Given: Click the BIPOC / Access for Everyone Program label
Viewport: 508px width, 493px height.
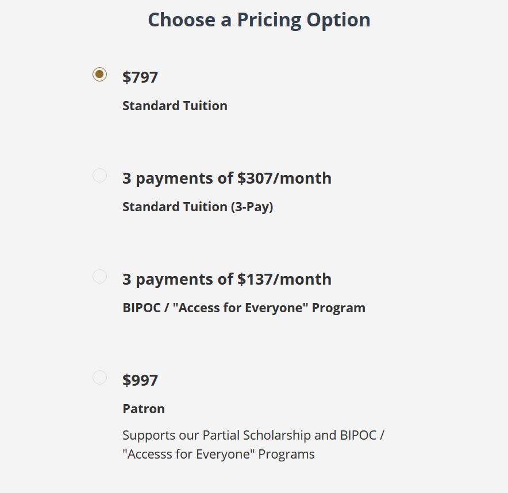Looking at the screenshot, I should (244, 308).
